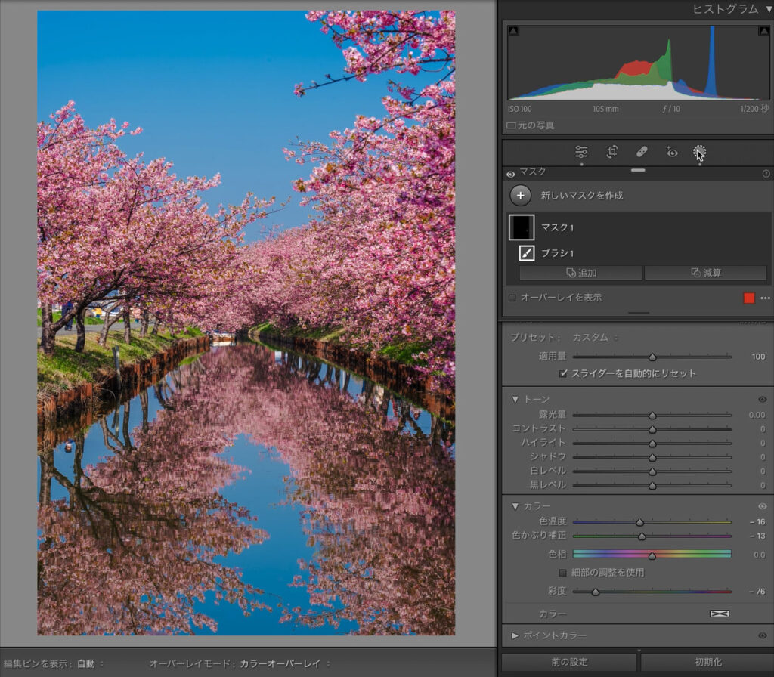
Task: Toggle visibility eye of トーン section
Action: point(762,399)
